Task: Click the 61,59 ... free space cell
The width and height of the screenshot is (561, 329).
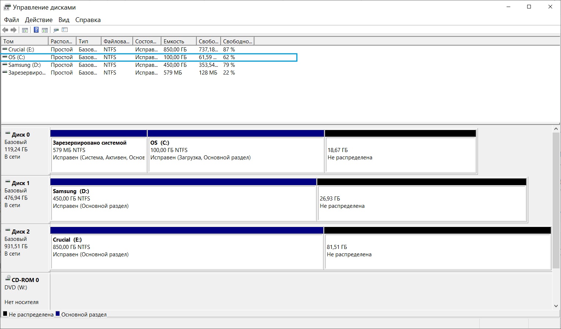Action: tap(208, 57)
